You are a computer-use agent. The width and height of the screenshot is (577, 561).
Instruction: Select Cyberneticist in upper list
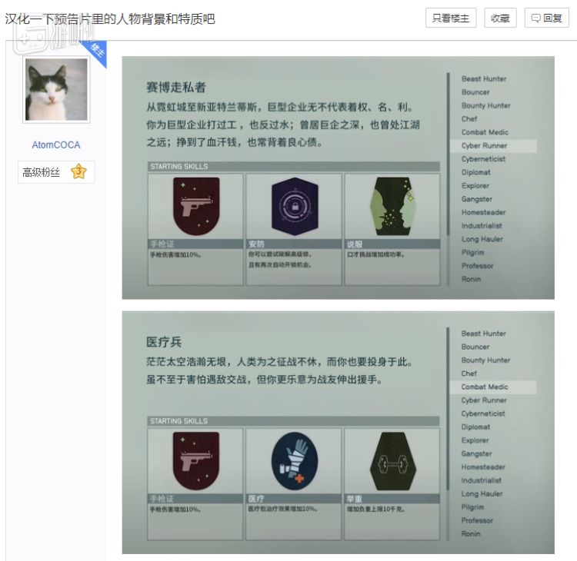(x=483, y=159)
